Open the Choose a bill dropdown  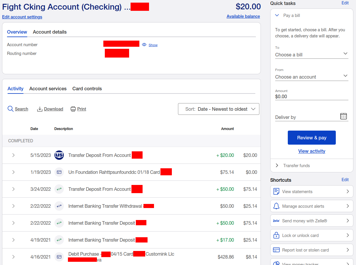coord(311,55)
